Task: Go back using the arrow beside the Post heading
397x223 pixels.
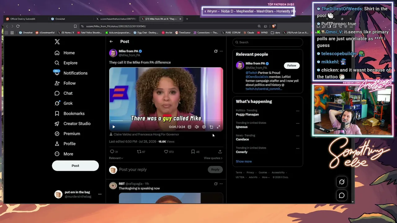Action: (111, 42)
